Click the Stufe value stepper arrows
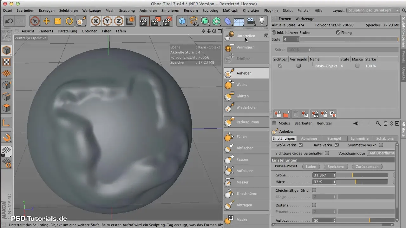This screenshot has height=228, width=406. pyautogui.click(x=298, y=39)
